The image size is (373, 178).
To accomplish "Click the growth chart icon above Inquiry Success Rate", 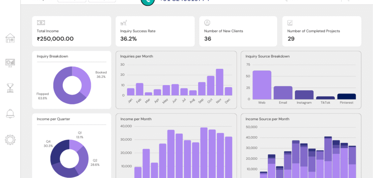I will (x=124, y=23).
